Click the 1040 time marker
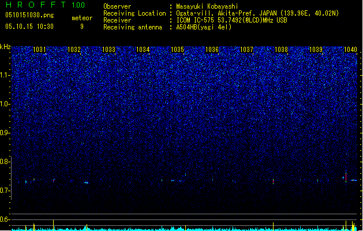Image resolution: width=363 pixels, height=231 pixels. 350,50
